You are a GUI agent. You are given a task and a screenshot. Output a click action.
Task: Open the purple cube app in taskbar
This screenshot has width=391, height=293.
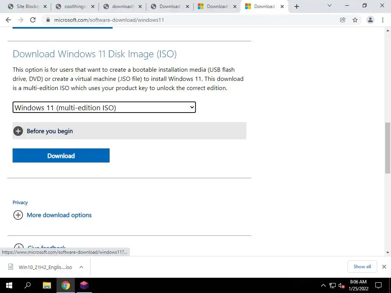(x=84, y=285)
